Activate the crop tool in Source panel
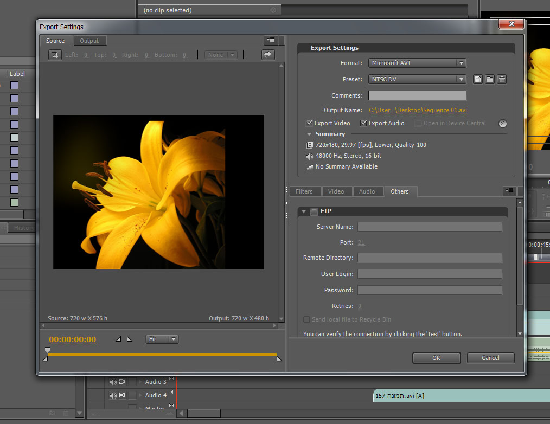This screenshot has width=550, height=424. pos(55,55)
